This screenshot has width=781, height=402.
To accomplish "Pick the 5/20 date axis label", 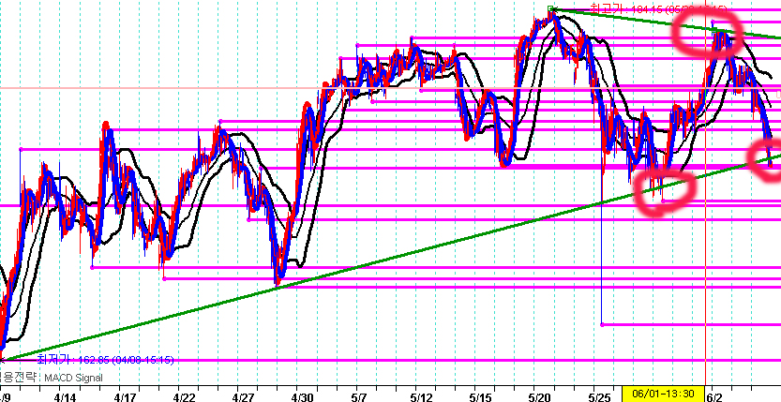I will click(x=539, y=395).
